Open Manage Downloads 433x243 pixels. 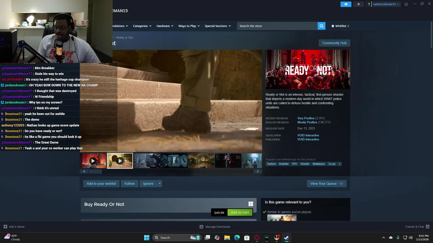215,227
